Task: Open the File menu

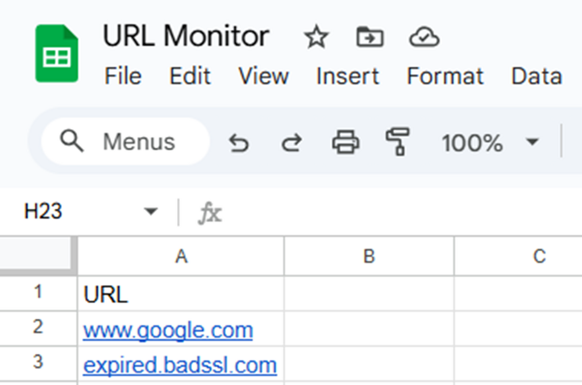Action: pyautogui.click(x=123, y=76)
